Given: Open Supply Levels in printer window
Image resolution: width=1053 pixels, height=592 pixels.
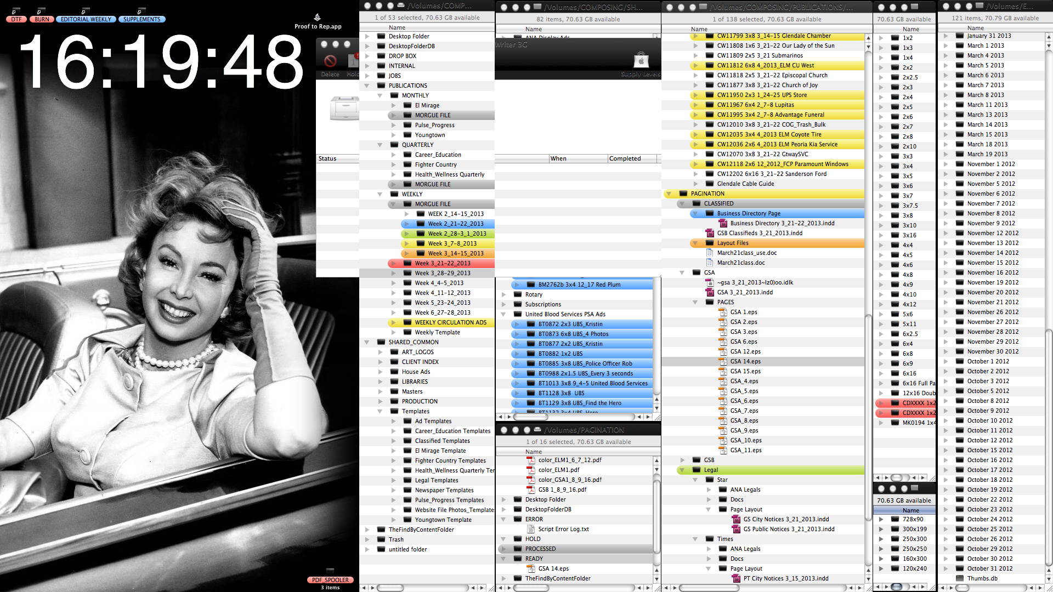Looking at the screenshot, I should coord(641,61).
